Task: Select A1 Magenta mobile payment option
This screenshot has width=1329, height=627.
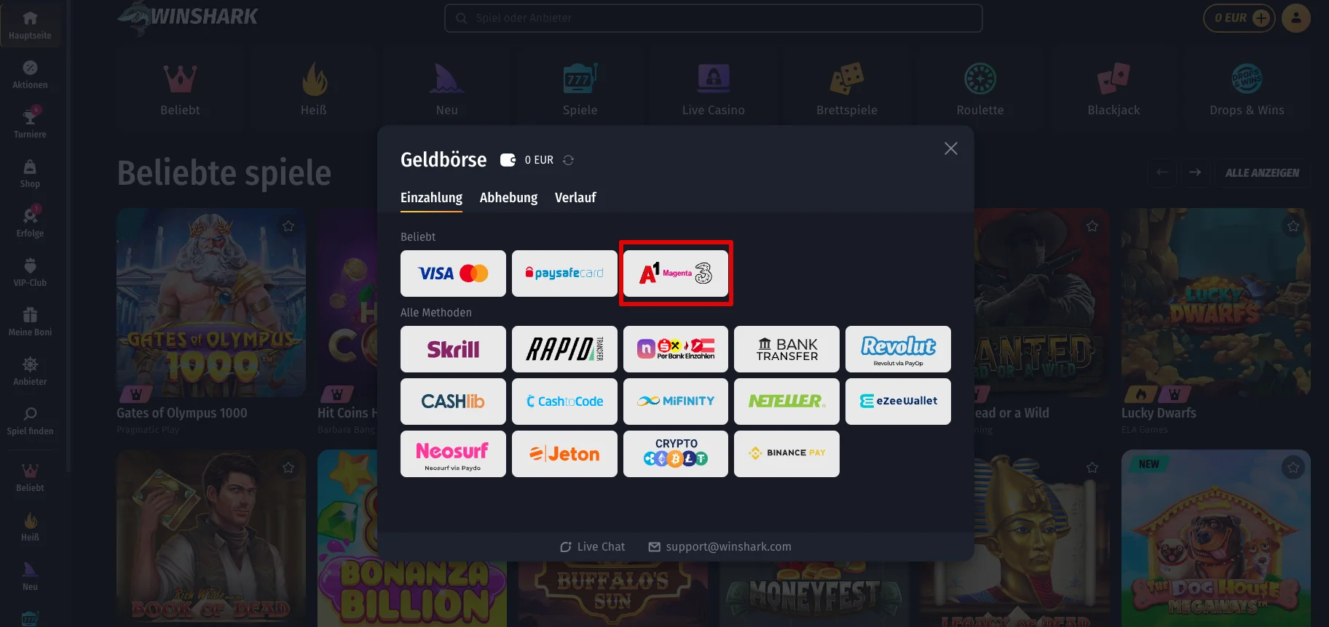Action: (x=676, y=273)
